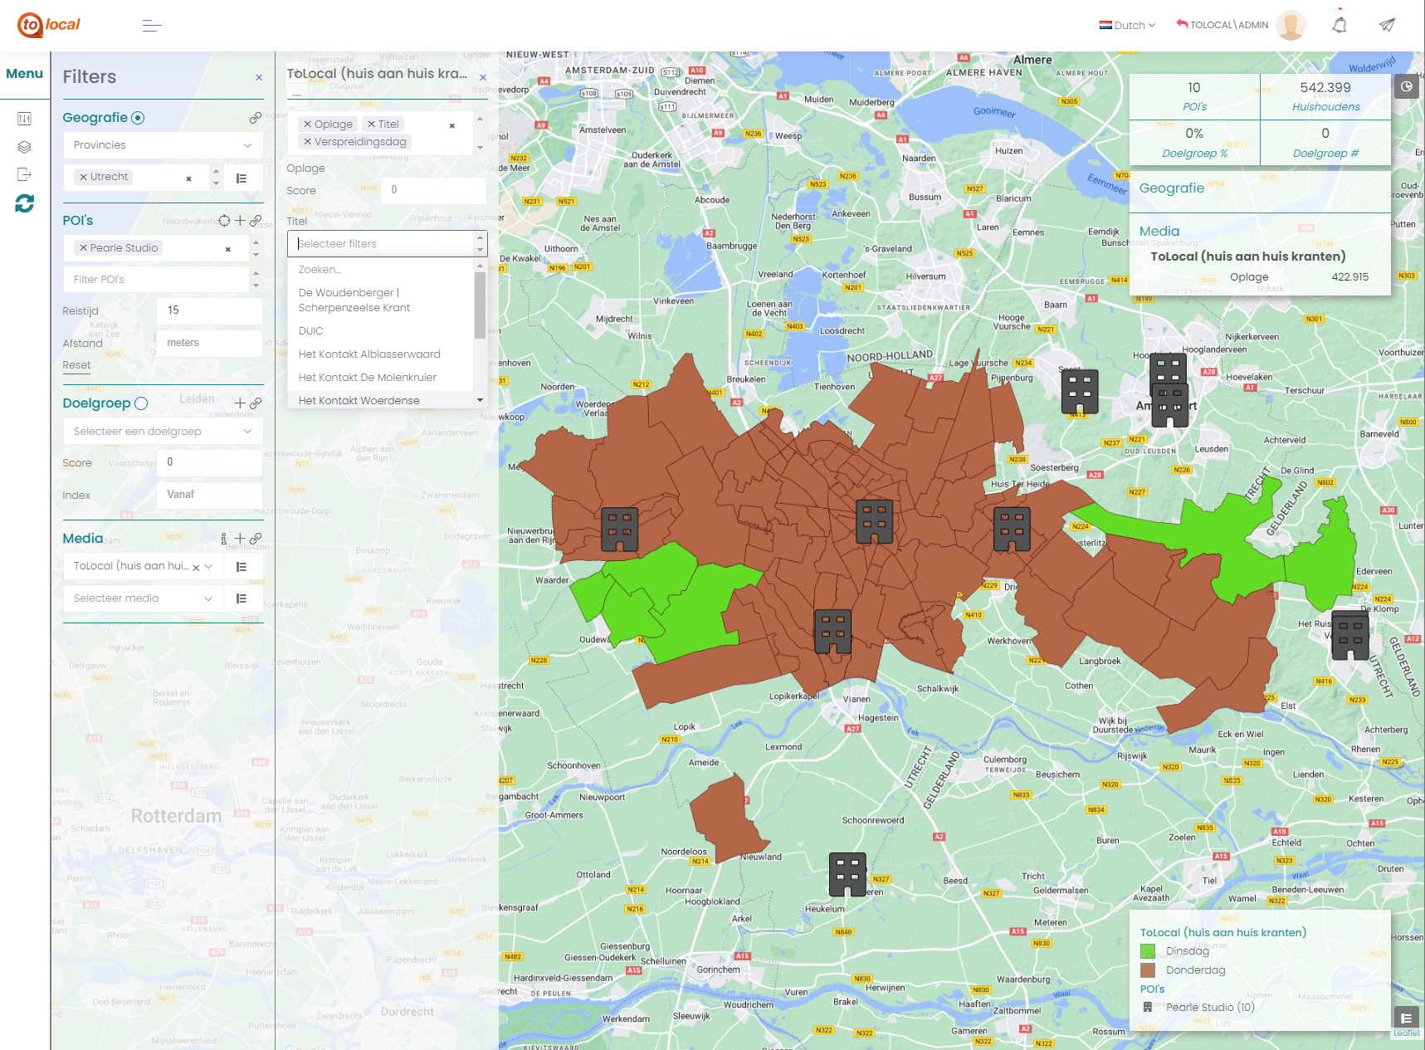Open the Selecteer media dropdown
1425x1050 pixels.
click(x=143, y=598)
